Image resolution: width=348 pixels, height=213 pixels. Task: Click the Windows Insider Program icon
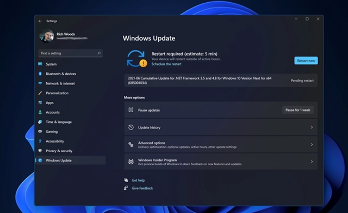(131, 162)
